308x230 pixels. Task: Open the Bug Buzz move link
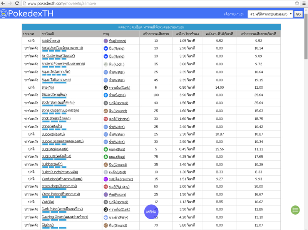pos(56,156)
